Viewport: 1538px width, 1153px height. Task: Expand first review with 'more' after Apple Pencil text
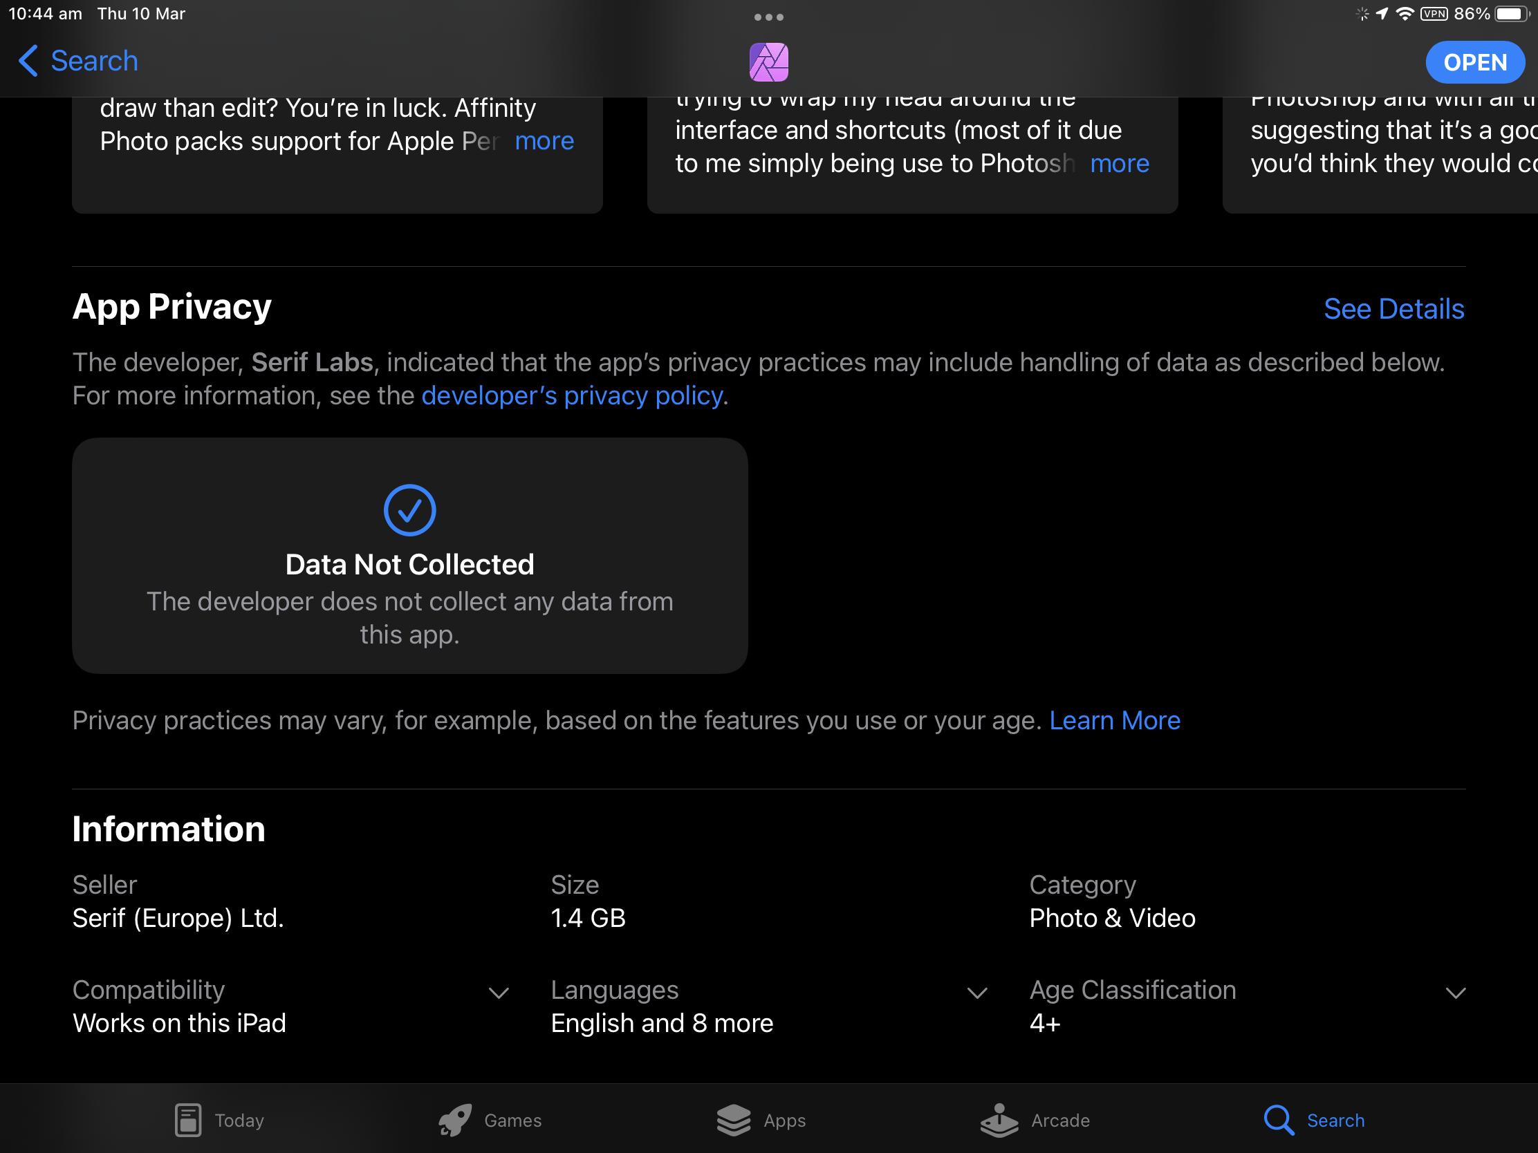[544, 141]
